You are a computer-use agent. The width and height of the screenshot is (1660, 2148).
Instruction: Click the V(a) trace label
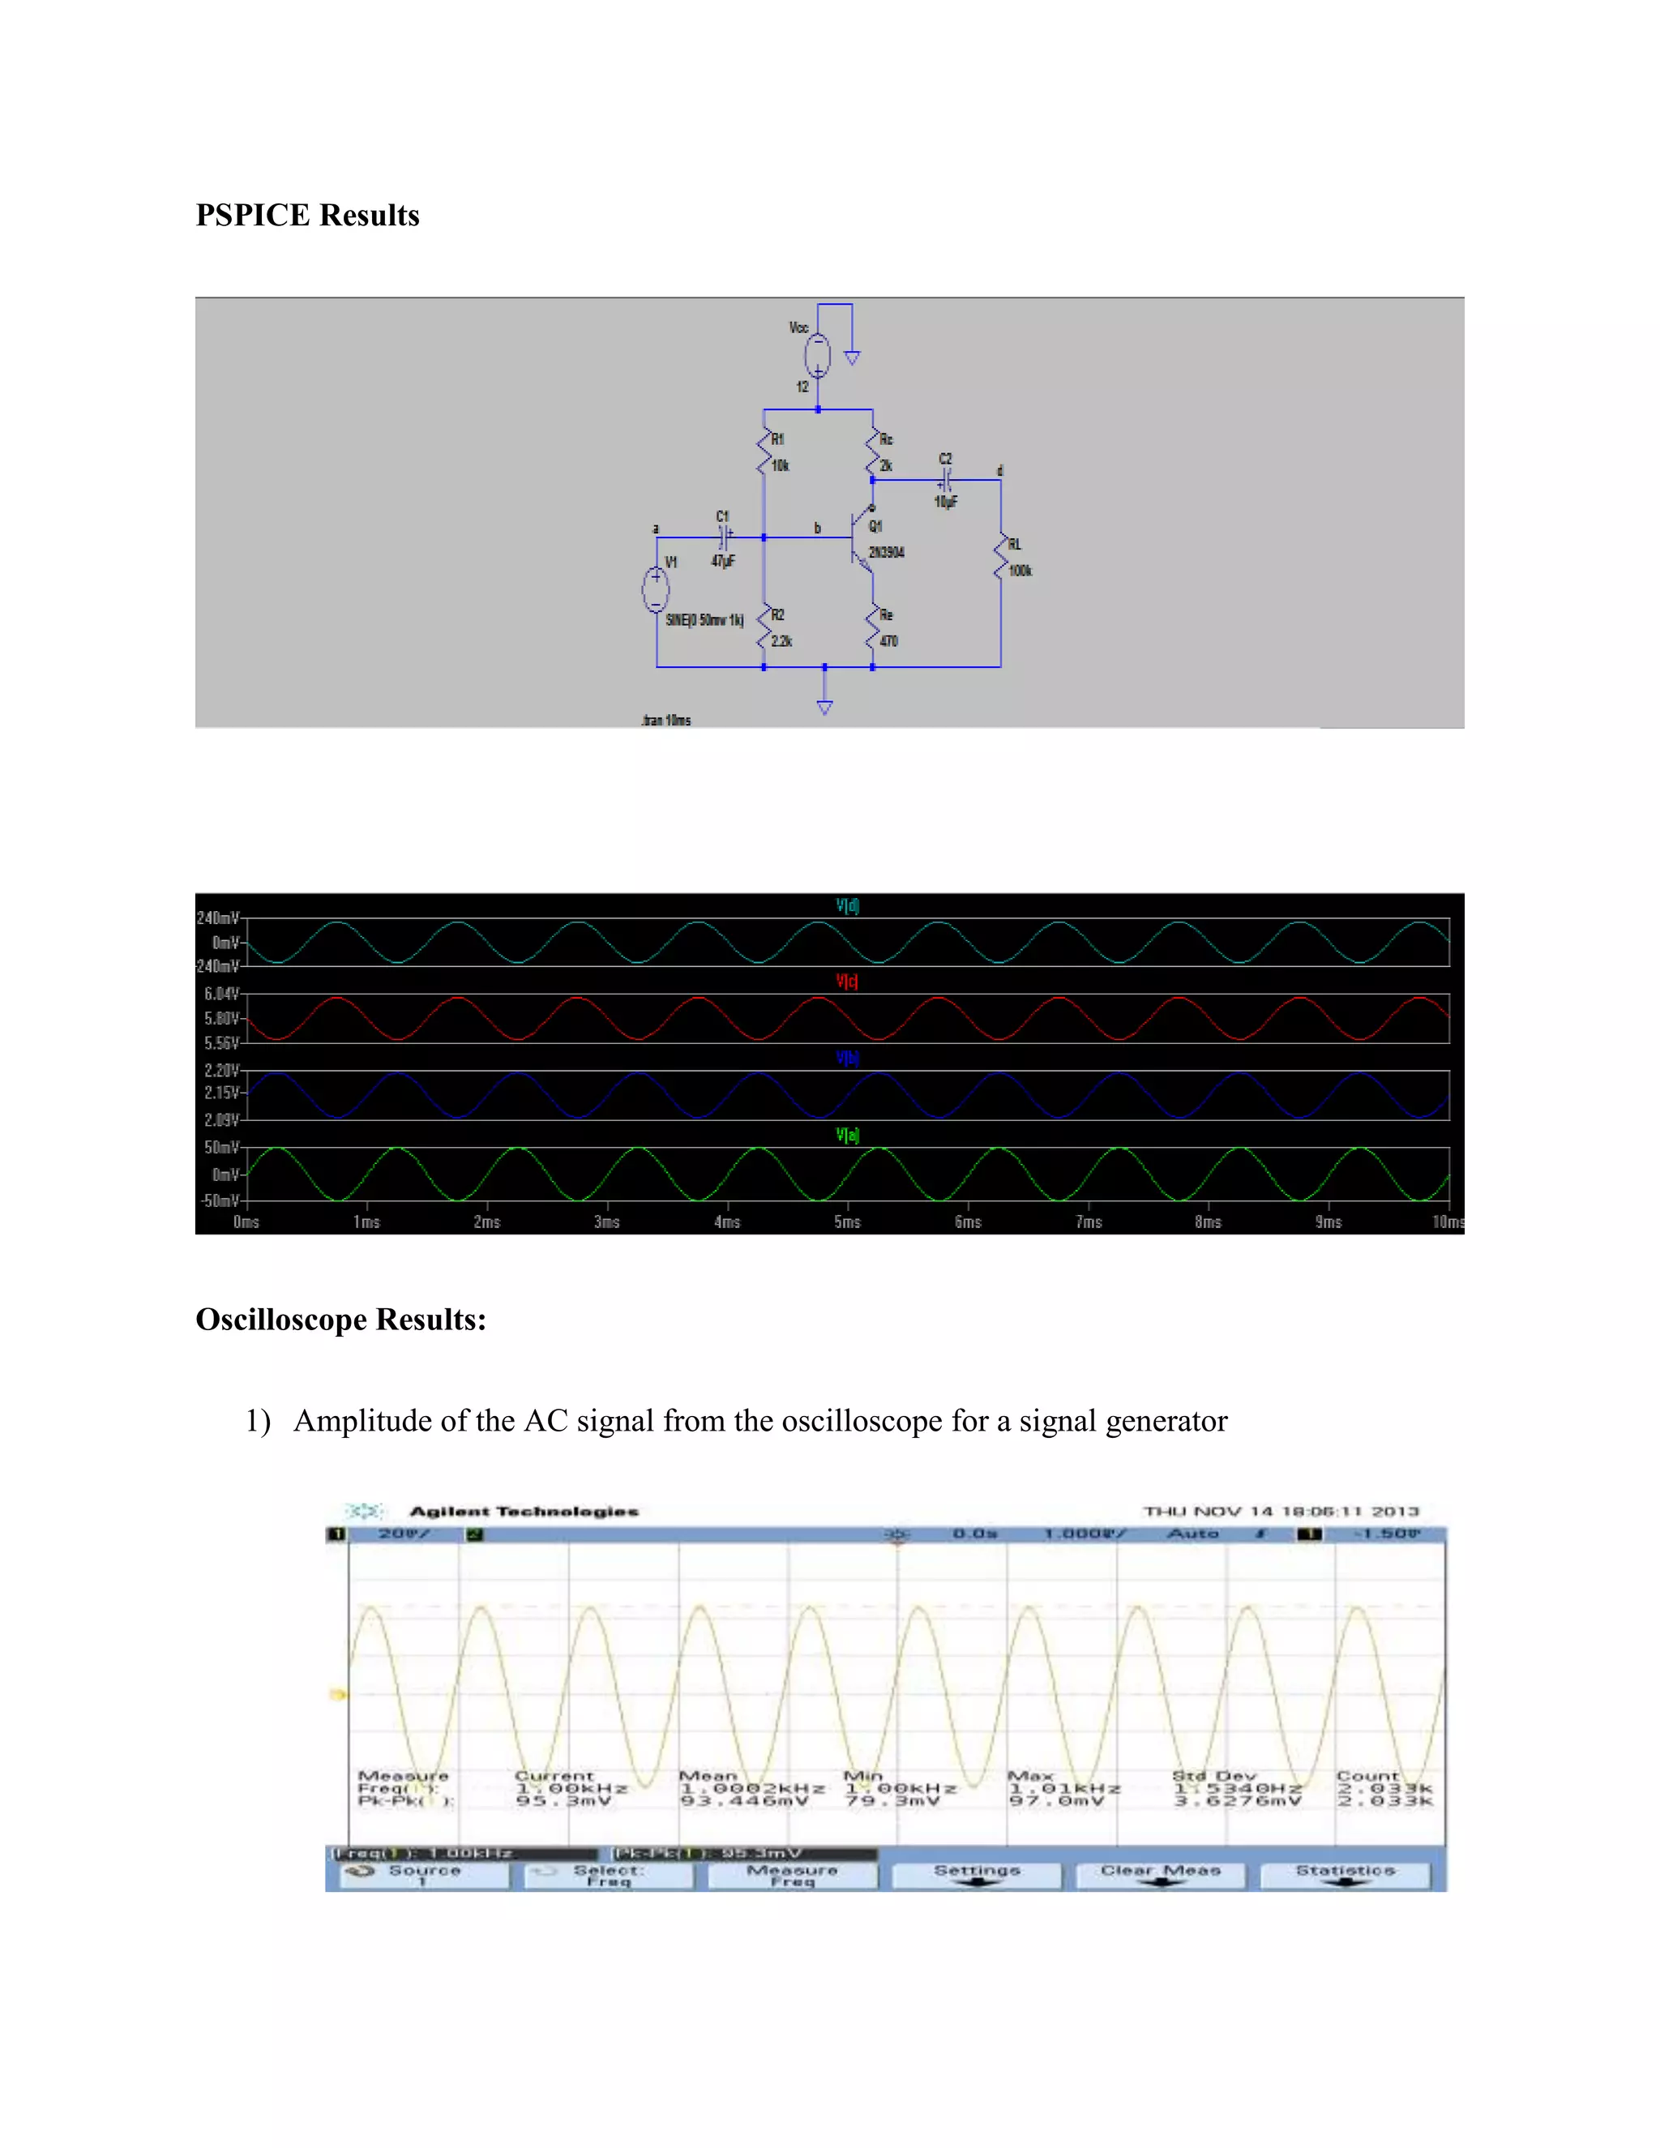click(848, 1135)
